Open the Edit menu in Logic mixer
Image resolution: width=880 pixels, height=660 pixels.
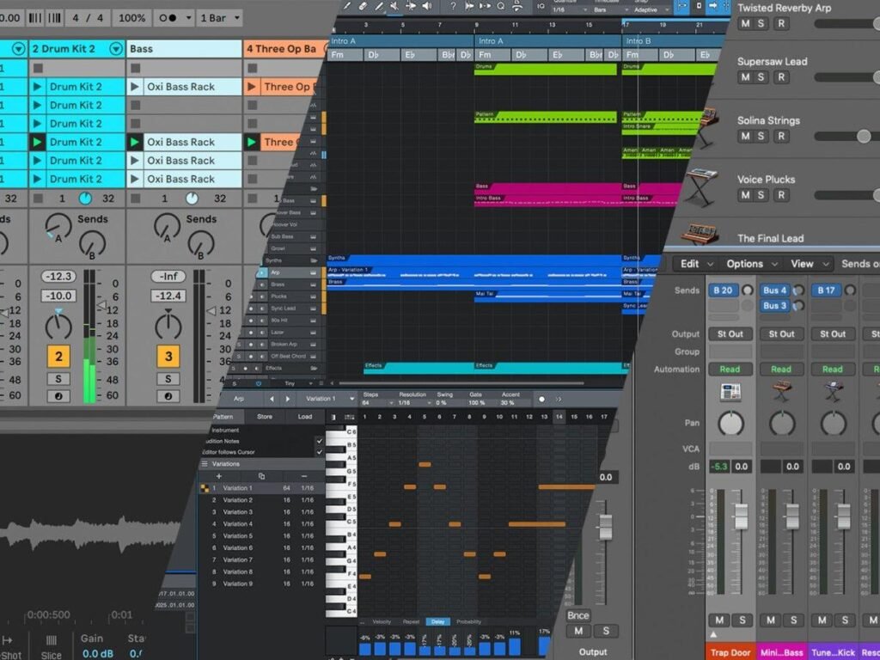696,264
